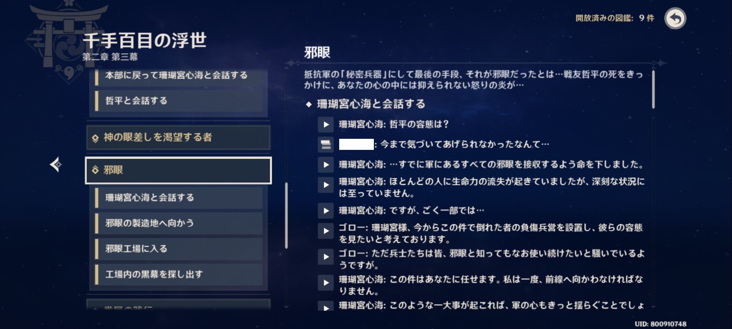Play the line この件はあなたに任せます
This screenshot has height=329, width=732.
326,283
